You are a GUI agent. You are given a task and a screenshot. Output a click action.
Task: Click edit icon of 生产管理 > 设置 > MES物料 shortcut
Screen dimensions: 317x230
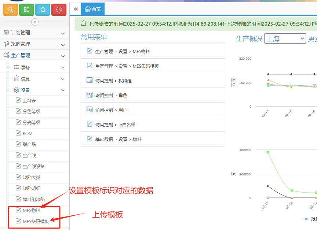(90, 51)
